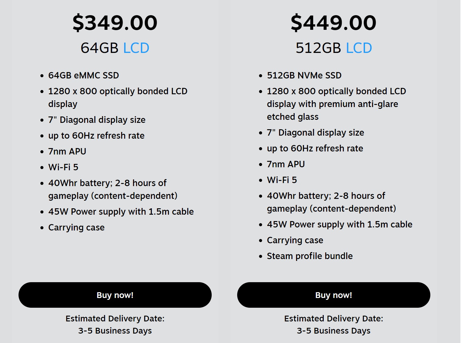
Task: Click 7nm APU in the 64GB list
Action: [67, 151]
